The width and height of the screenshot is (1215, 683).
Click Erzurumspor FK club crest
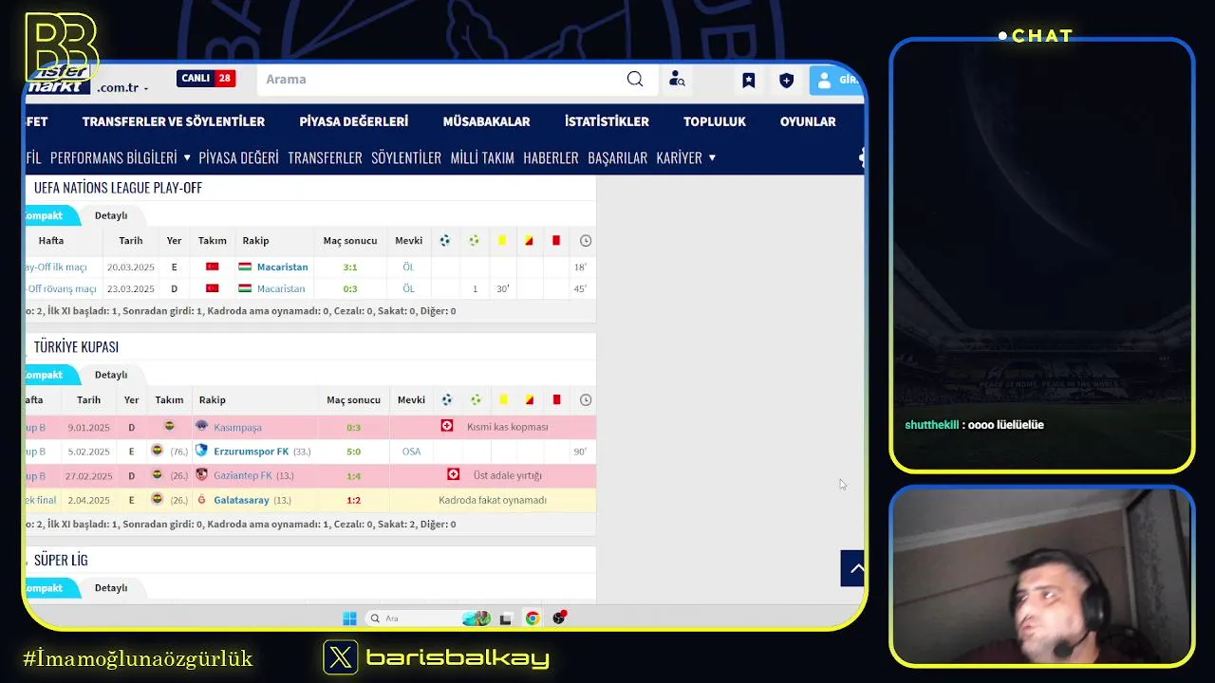(x=201, y=451)
